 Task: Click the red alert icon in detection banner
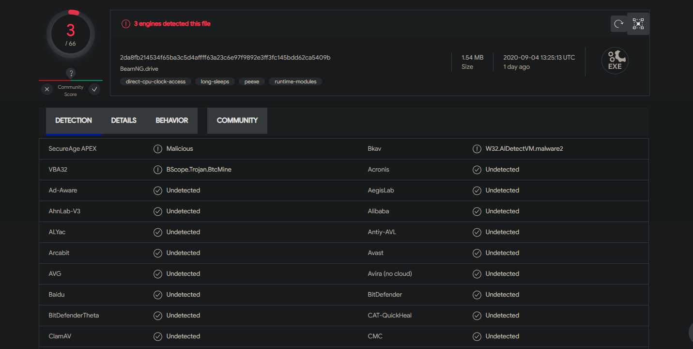(126, 24)
